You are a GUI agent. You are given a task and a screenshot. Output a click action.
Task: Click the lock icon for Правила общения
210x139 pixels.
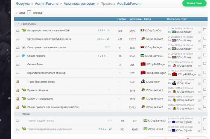18,90
